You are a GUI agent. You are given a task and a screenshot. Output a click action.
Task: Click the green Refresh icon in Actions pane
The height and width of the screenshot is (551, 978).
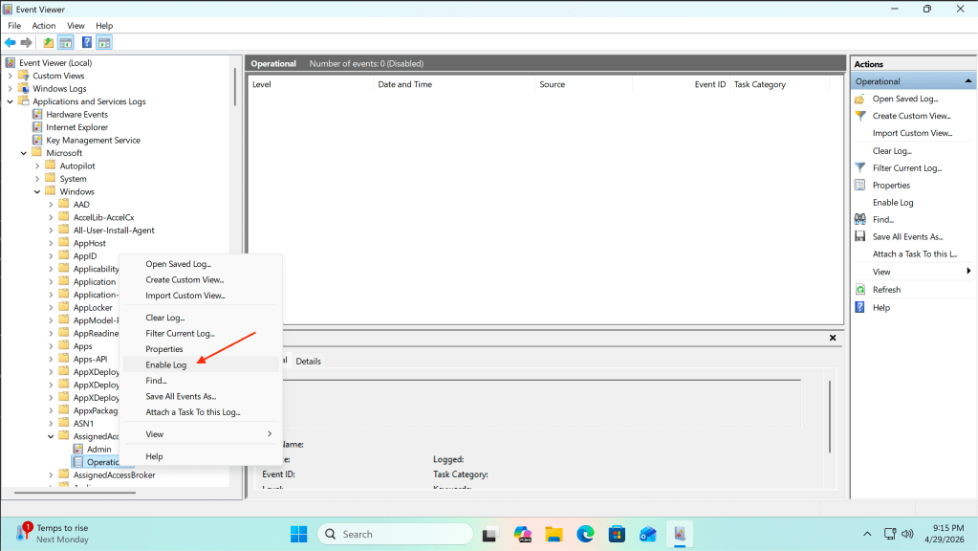click(x=859, y=290)
